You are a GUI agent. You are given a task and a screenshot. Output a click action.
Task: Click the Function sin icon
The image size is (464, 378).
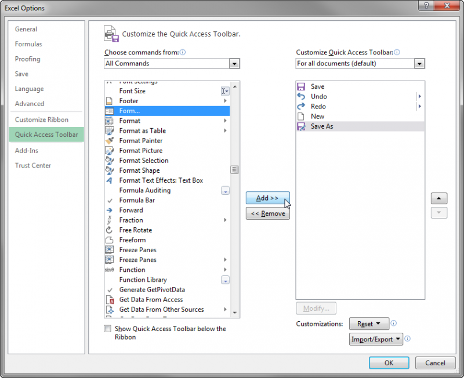(x=109, y=270)
